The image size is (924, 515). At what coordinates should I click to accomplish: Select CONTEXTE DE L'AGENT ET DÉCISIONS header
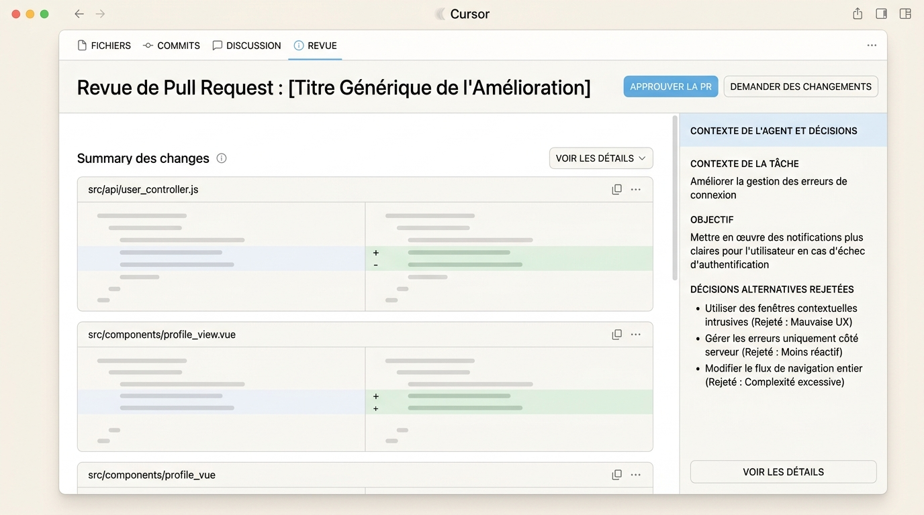pos(783,130)
